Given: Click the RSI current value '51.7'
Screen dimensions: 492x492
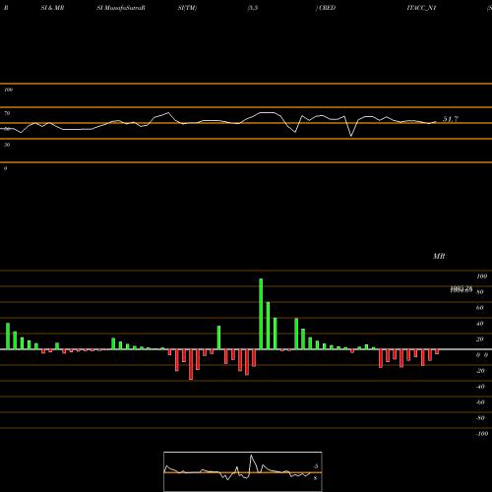Looking at the screenshot, I should coord(451,119).
